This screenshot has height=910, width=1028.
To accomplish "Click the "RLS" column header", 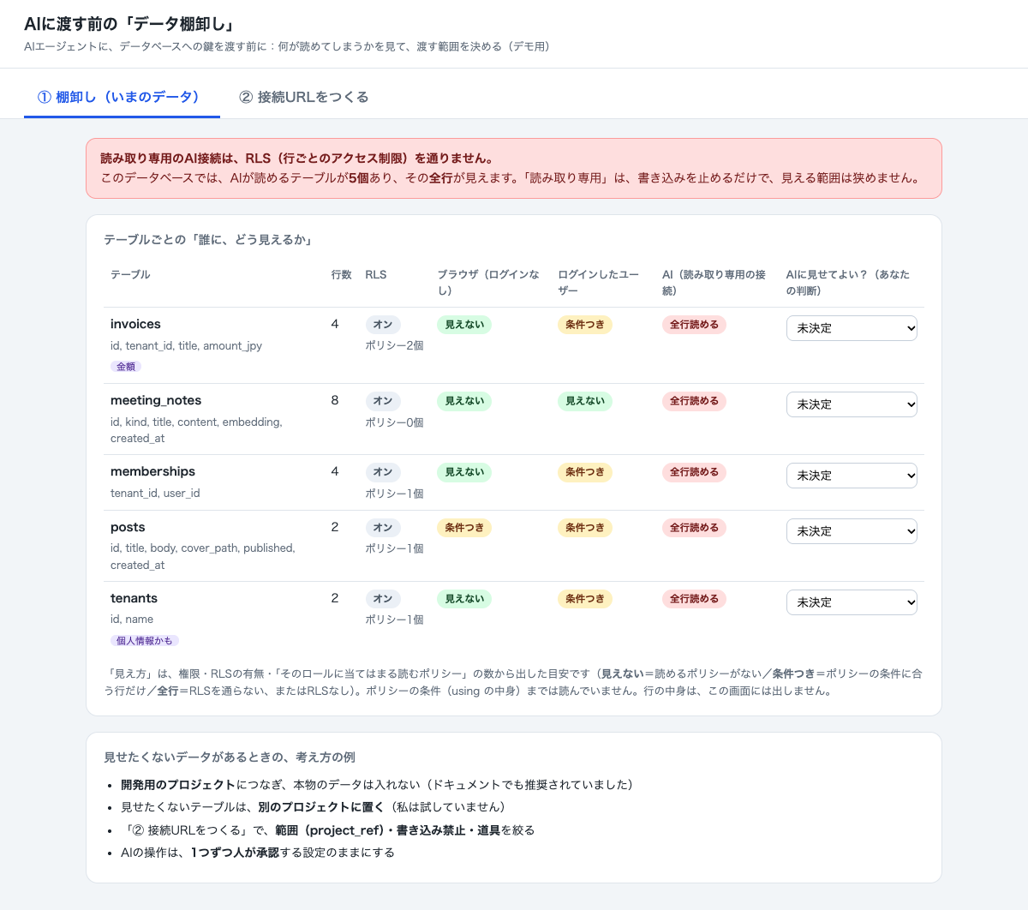I will (x=375, y=274).
